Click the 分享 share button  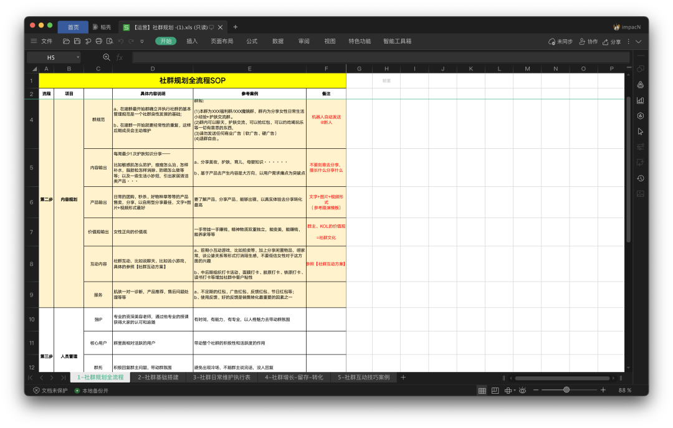[x=612, y=42]
